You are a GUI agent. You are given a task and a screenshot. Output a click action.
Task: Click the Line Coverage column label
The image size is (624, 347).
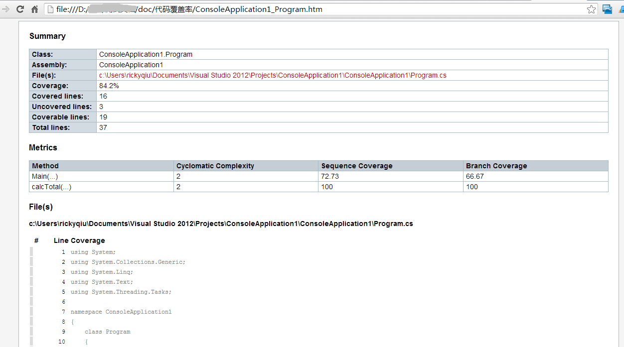(x=79, y=240)
